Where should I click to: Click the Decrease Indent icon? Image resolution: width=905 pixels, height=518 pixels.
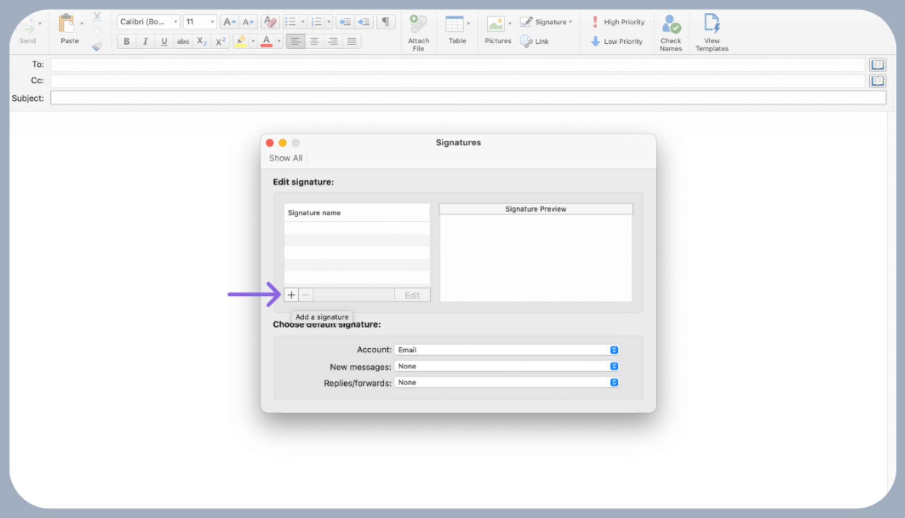[x=345, y=22]
